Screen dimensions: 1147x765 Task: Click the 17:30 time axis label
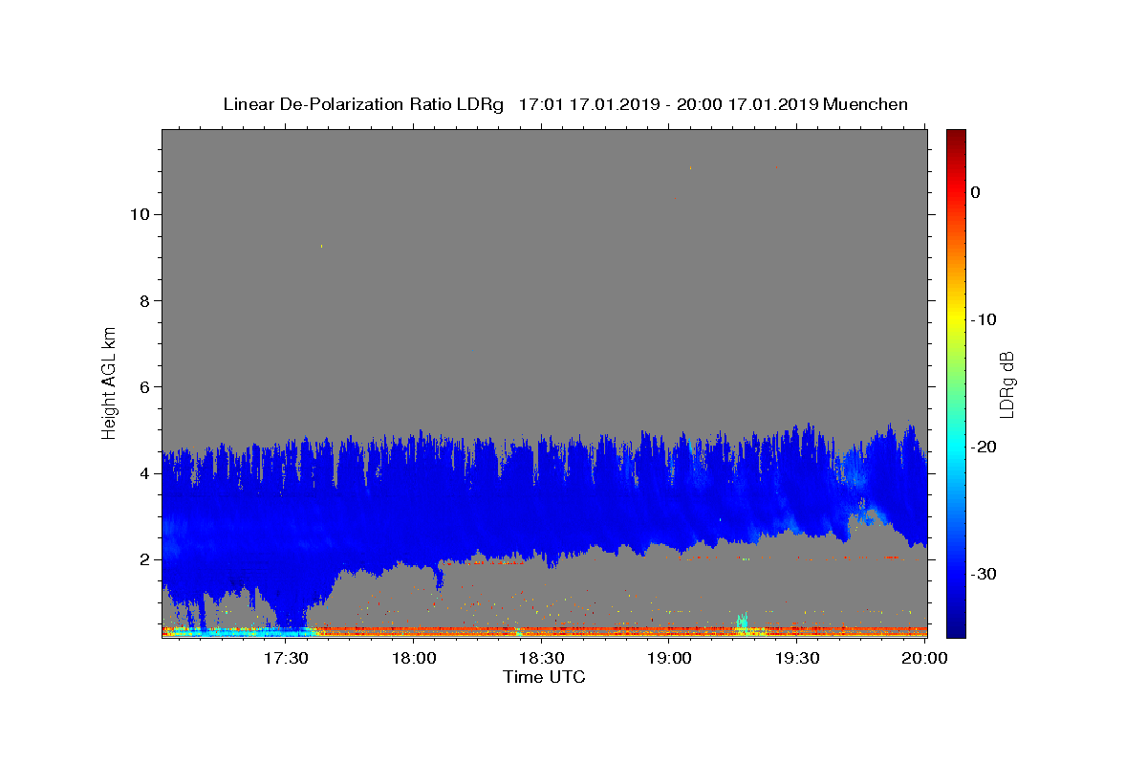[286, 658]
